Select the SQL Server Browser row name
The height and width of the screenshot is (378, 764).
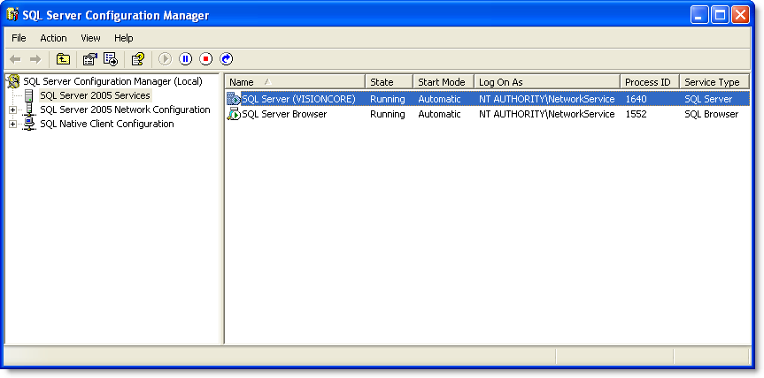pyautogui.click(x=284, y=114)
